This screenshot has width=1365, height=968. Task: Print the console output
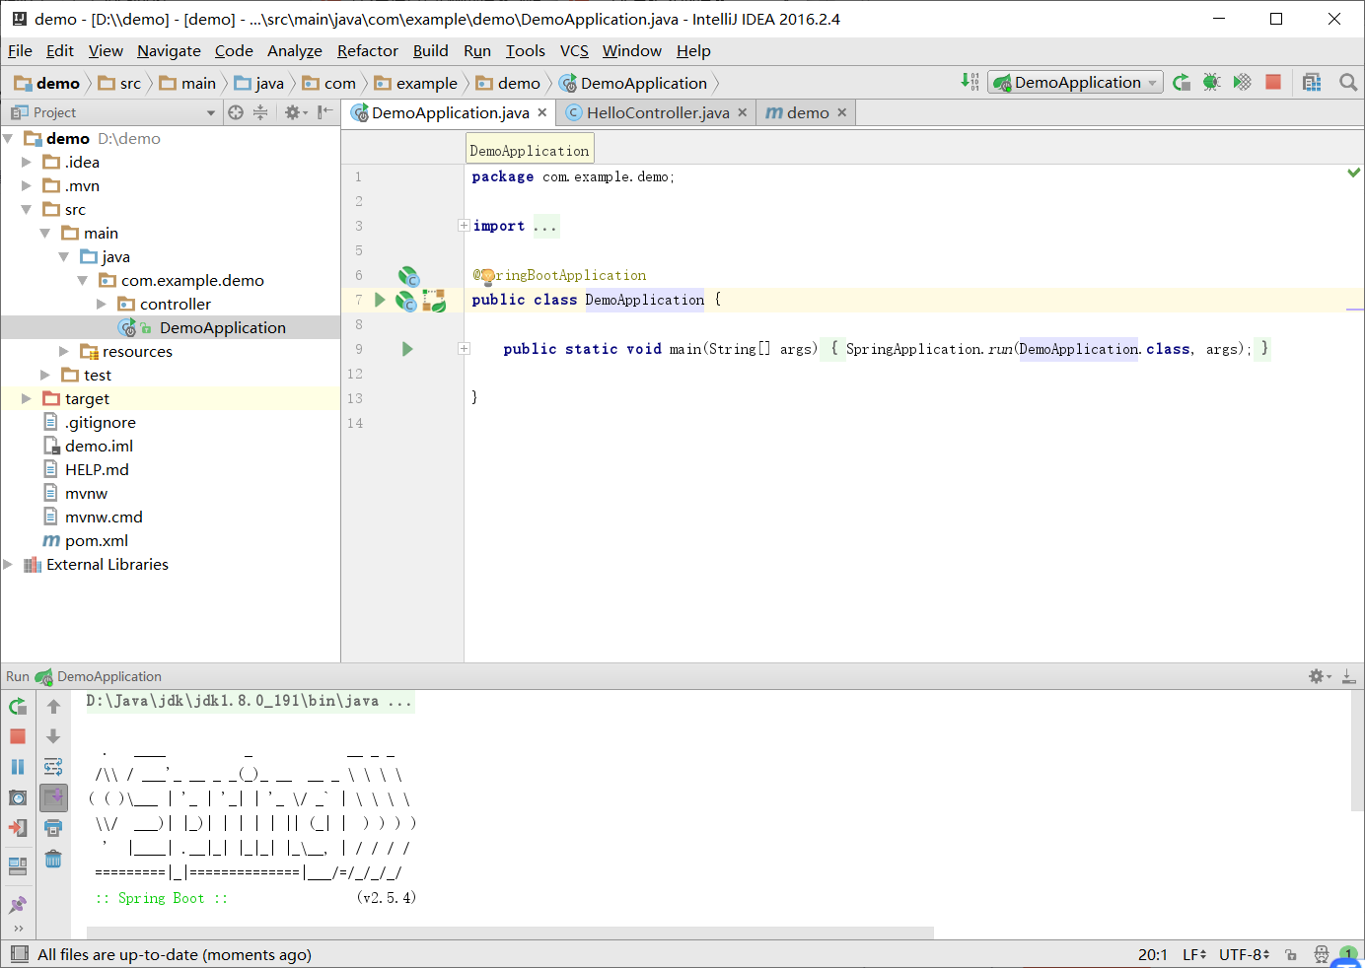(x=53, y=828)
